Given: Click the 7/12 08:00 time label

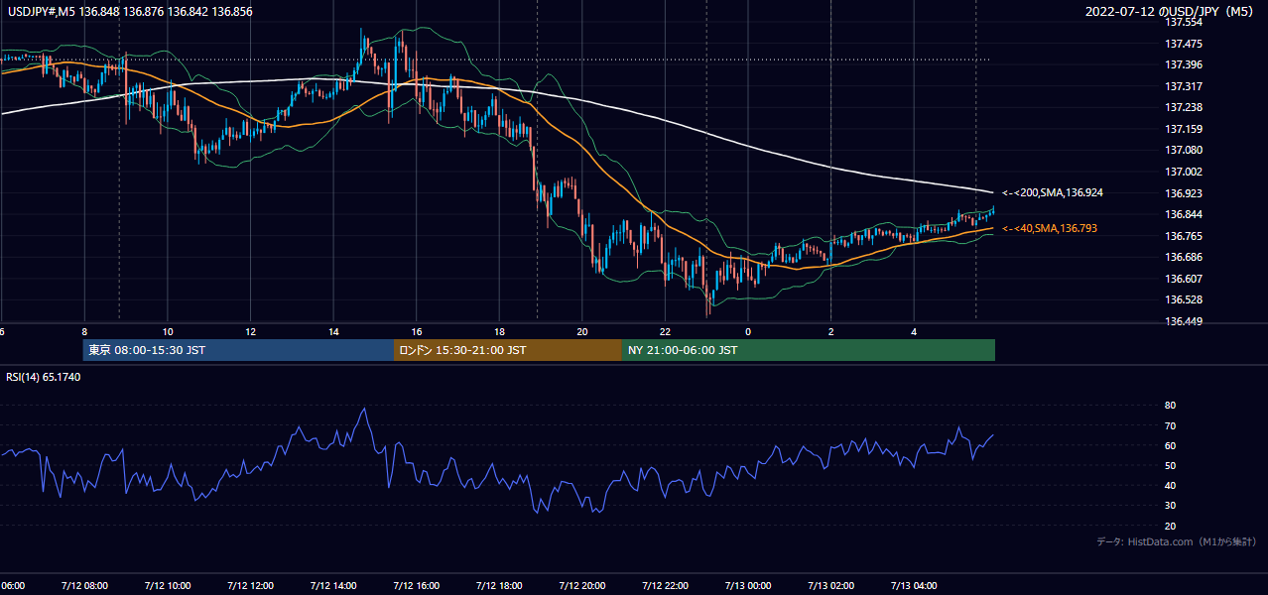Looking at the screenshot, I should pos(83,586).
